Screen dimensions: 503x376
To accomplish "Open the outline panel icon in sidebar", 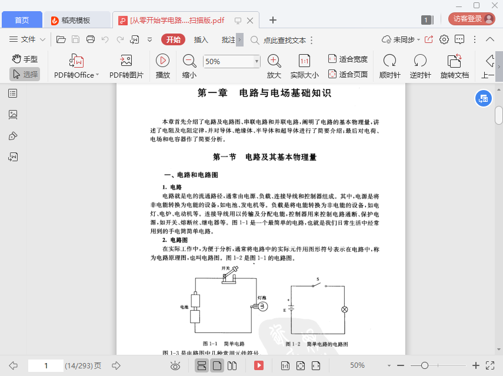I will (x=13, y=94).
